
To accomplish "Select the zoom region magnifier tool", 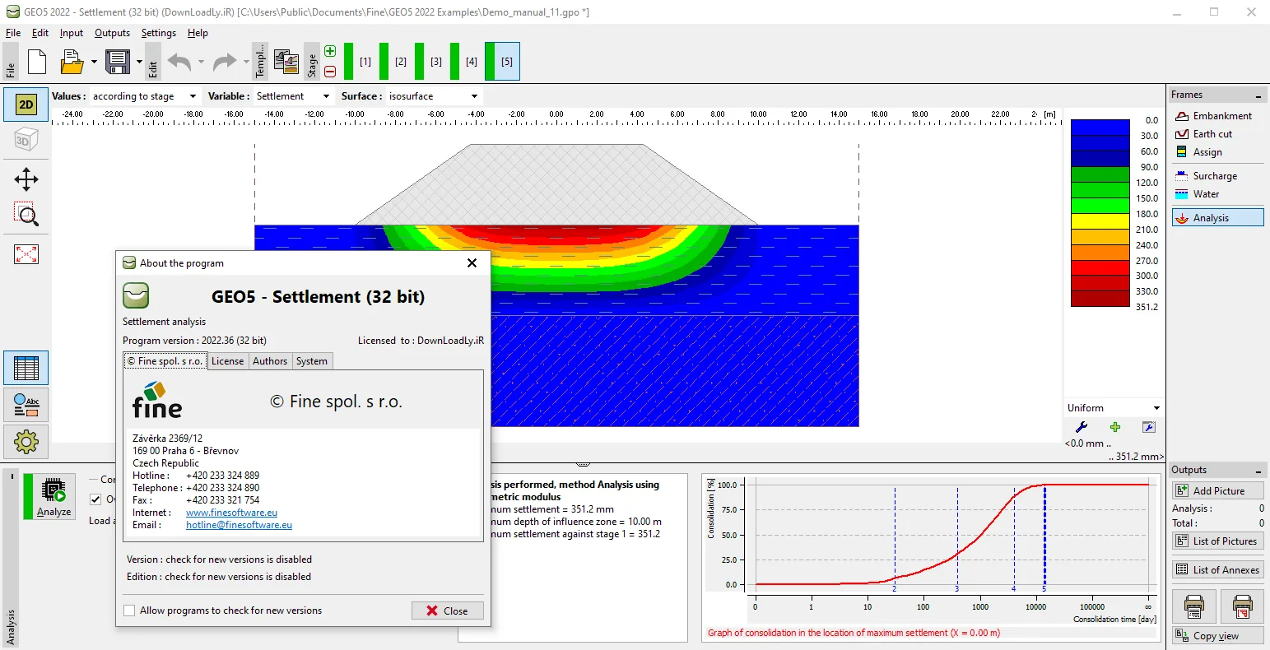I will (x=26, y=215).
